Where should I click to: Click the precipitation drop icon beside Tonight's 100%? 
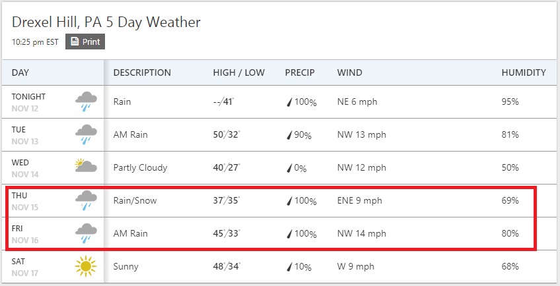(x=290, y=102)
